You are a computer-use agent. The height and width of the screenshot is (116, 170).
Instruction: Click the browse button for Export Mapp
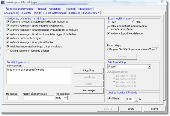coord(156,46)
